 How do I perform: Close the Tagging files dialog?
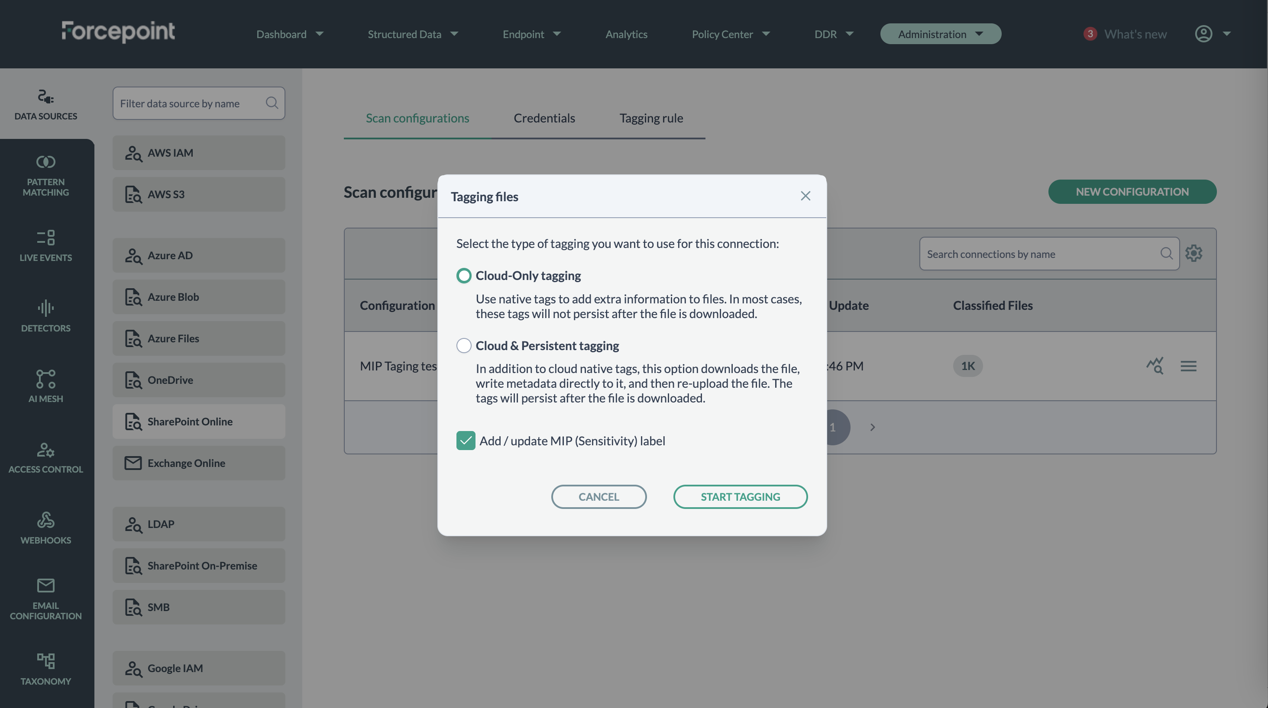tap(805, 196)
